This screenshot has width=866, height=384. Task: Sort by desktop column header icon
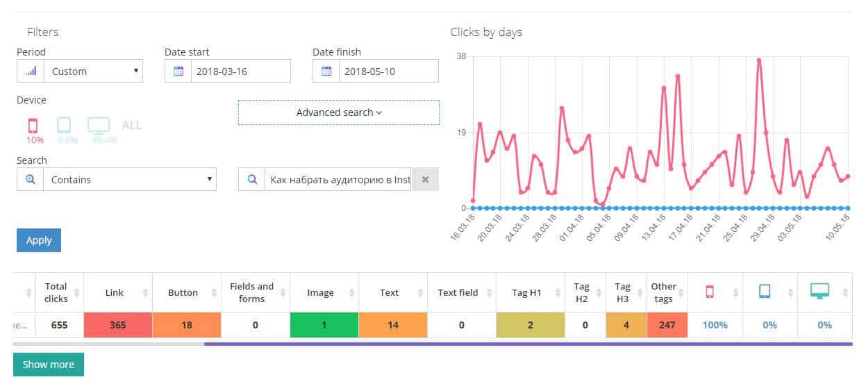819,292
